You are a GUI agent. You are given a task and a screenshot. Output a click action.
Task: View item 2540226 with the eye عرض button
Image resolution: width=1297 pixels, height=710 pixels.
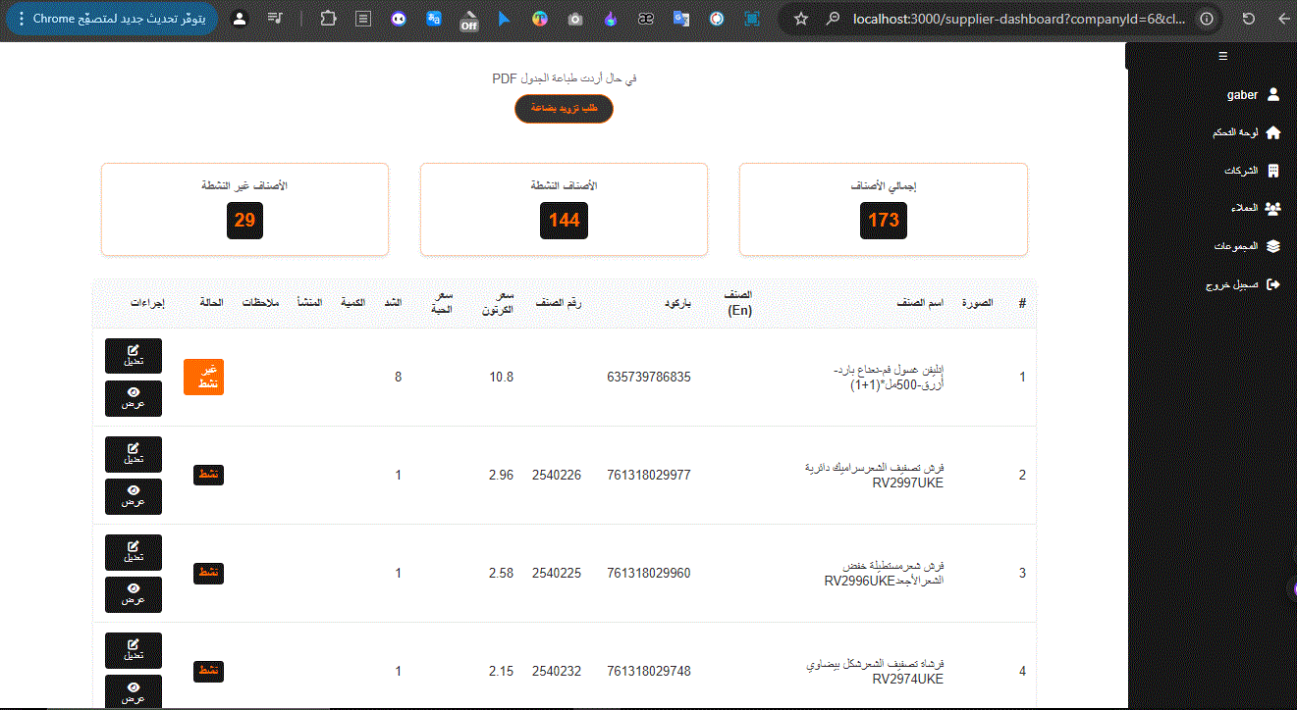(134, 496)
